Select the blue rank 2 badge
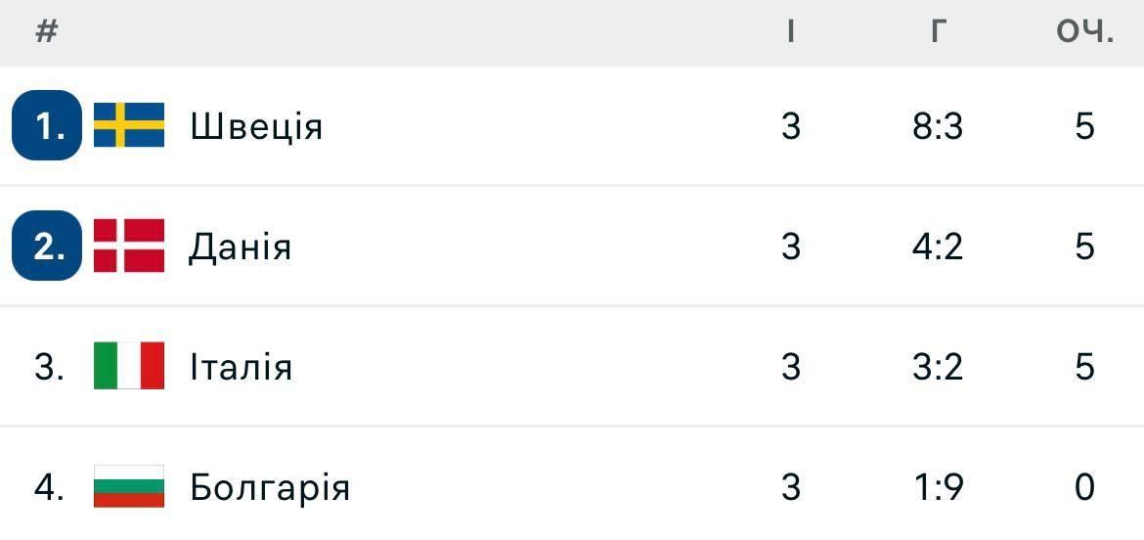The width and height of the screenshot is (1144, 540). (x=47, y=246)
